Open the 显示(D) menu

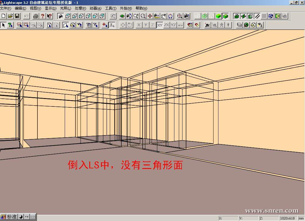click(x=51, y=8)
